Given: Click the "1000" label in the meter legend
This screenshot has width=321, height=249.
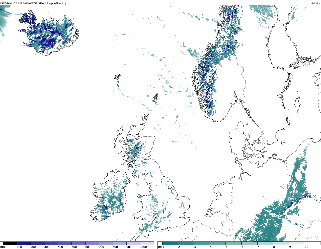Looking at the screenshot, I should coord(143,247).
